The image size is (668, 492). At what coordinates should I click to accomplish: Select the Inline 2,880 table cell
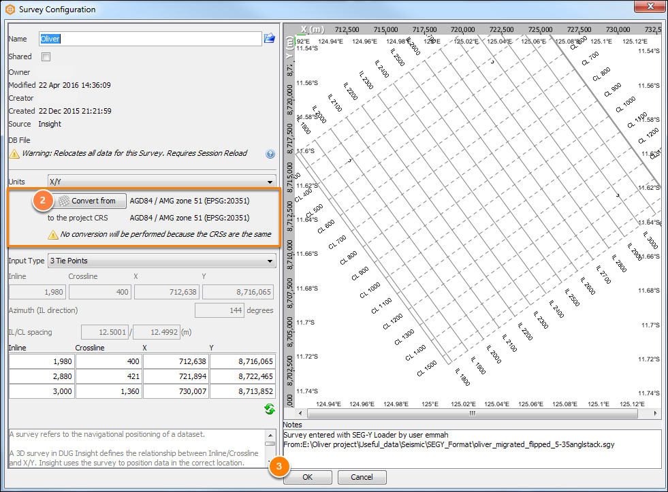pyautogui.click(x=42, y=376)
